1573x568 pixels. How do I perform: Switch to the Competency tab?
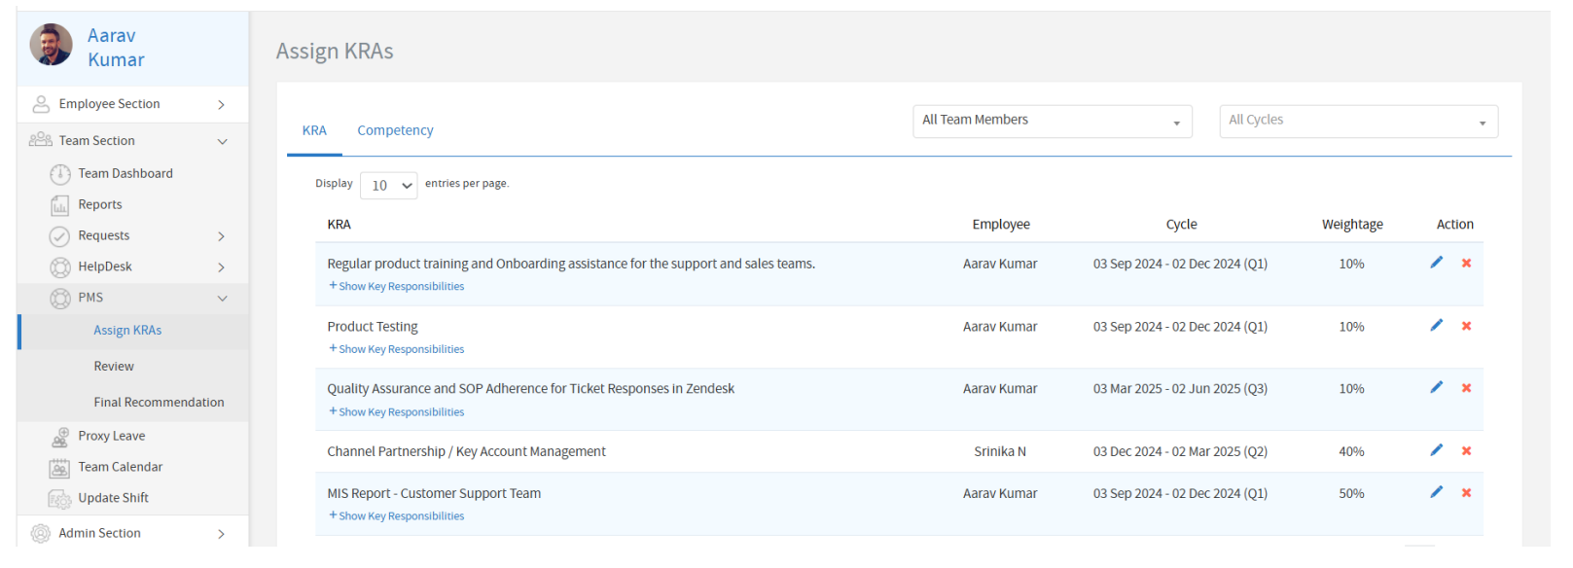(x=395, y=130)
